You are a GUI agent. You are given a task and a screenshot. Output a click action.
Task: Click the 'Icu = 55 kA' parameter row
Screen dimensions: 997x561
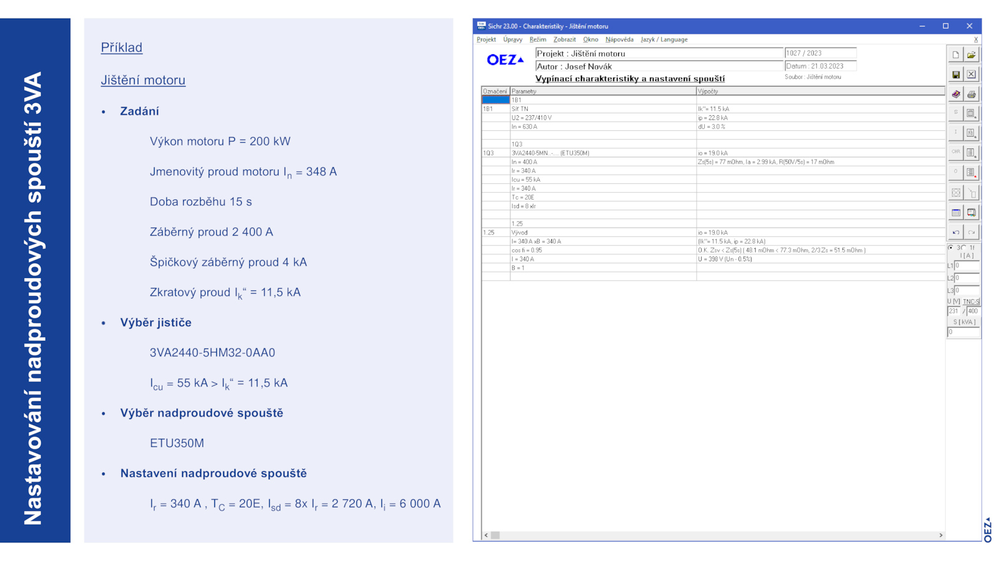(x=603, y=180)
